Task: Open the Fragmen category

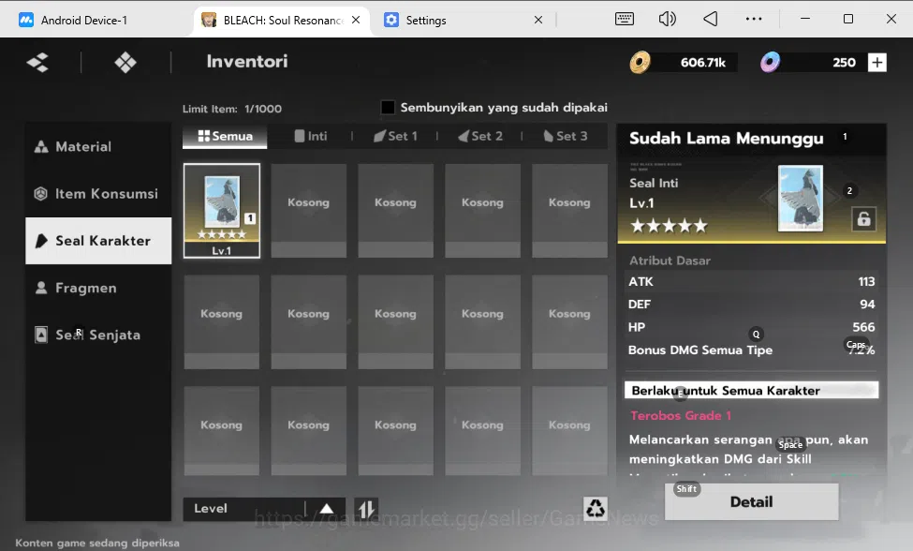Action: click(x=97, y=288)
